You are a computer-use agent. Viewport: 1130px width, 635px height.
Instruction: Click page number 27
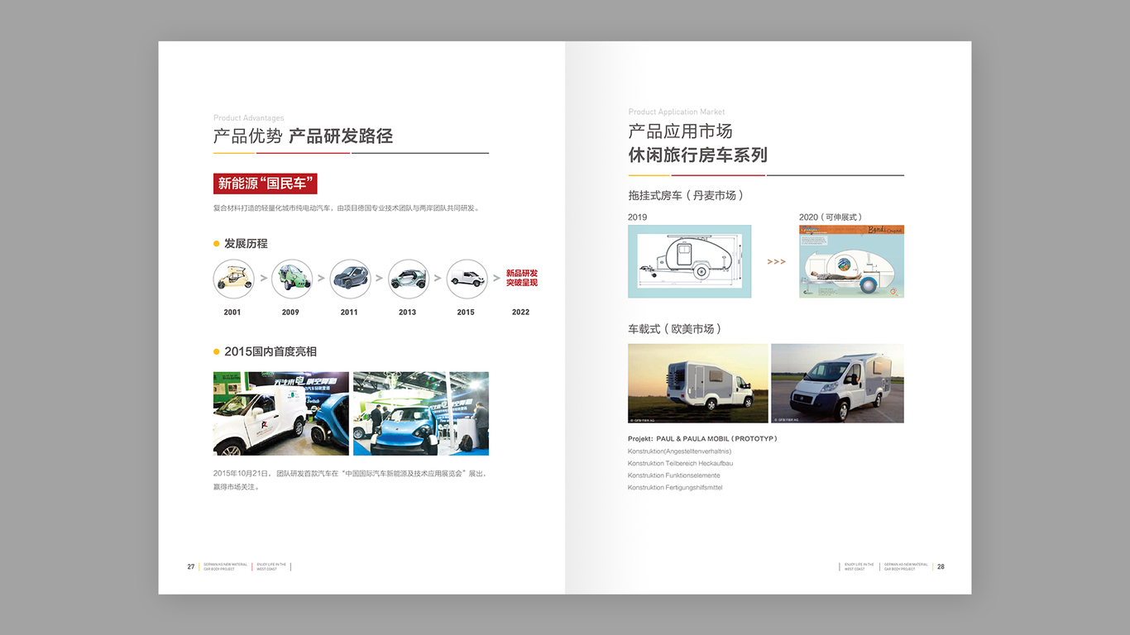click(191, 567)
